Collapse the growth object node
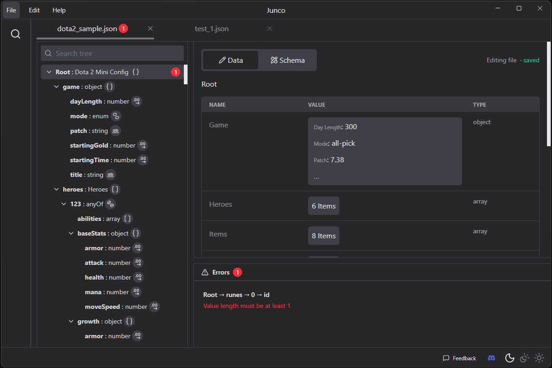This screenshot has height=368, width=552. point(71,321)
